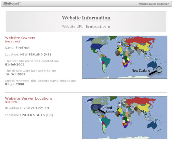Click 'The details were last updated on:' label

pyautogui.click(x=31, y=71)
